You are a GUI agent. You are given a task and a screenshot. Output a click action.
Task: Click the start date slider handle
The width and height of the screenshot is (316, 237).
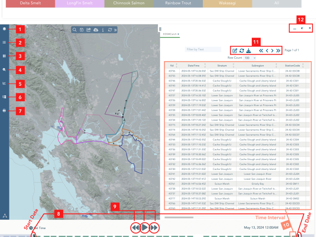coord(34,235)
